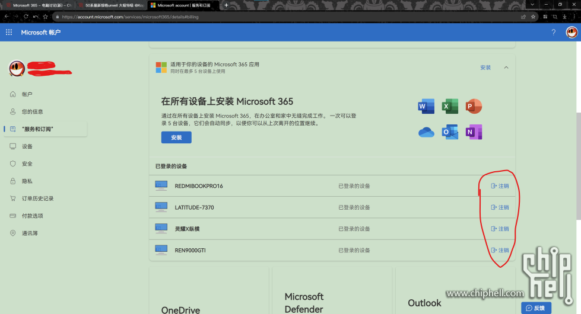Sign out 灵耀X纵横 via 注销

coord(500,229)
